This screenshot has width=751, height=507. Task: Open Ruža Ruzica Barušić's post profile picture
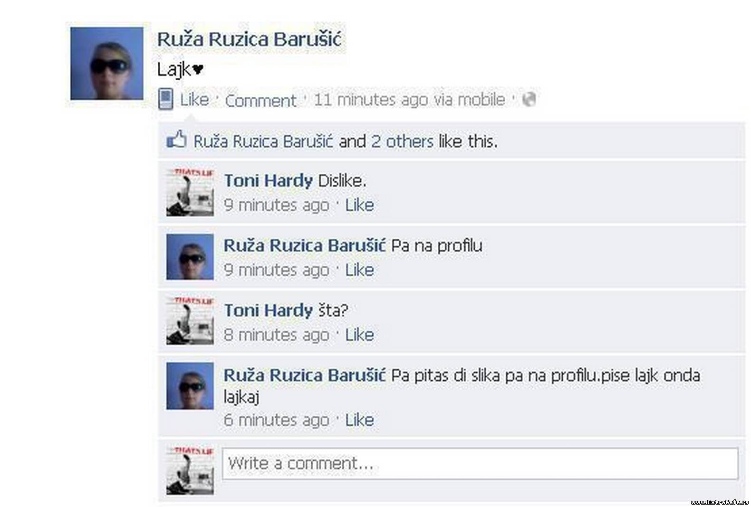click(x=107, y=64)
